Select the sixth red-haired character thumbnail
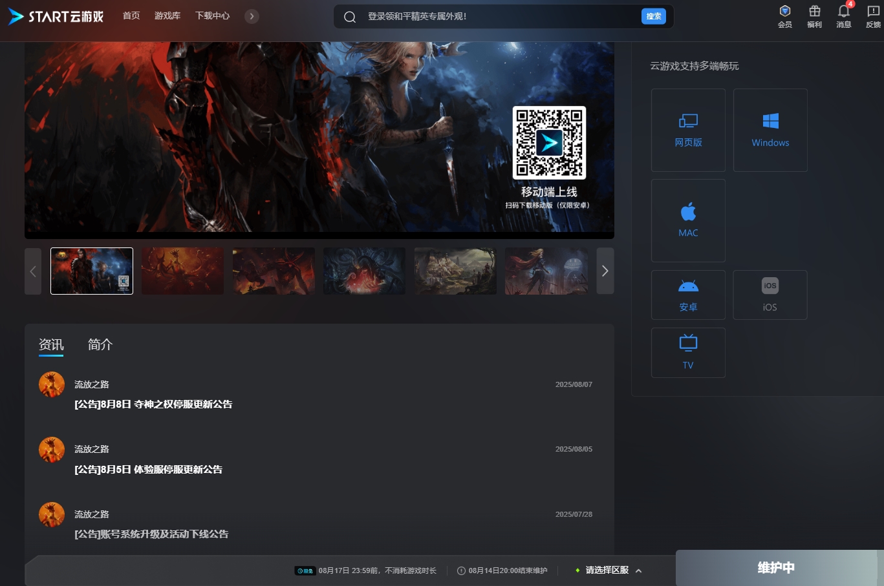This screenshot has height=586, width=884. pyautogui.click(x=546, y=271)
